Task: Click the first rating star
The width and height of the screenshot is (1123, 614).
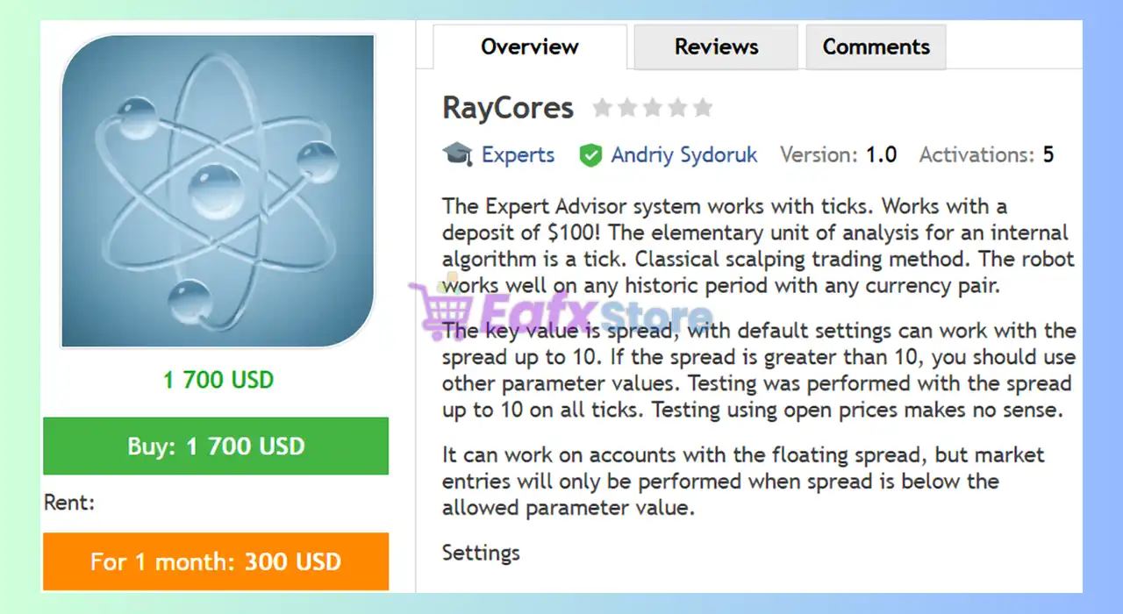Action: pyautogui.click(x=602, y=108)
